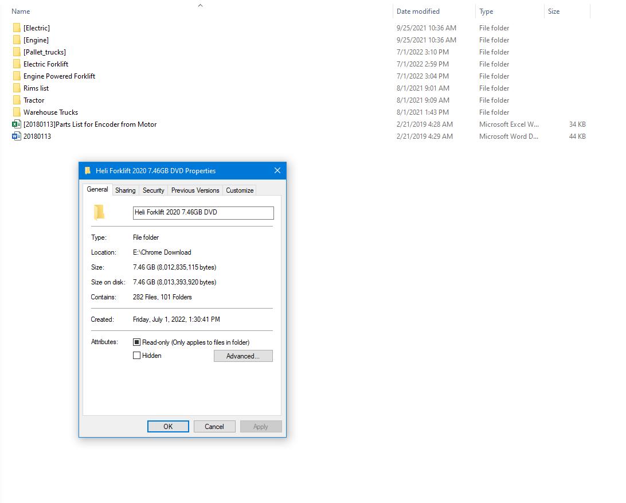Viewport: 626px width, 503px height.
Task: Click the Rims list folder icon
Action: [17, 88]
